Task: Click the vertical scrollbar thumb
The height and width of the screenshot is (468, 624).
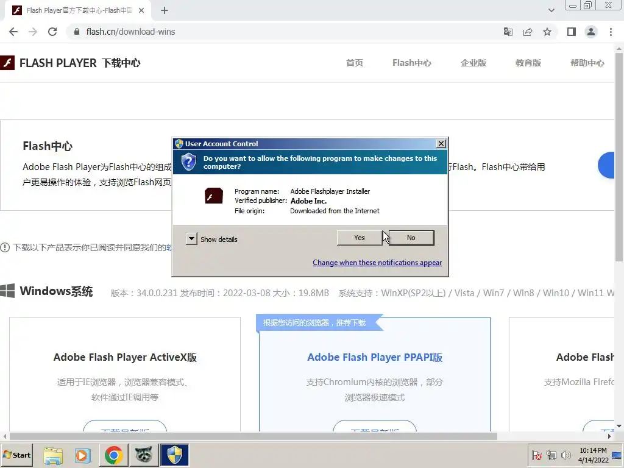Action: click(619, 157)
